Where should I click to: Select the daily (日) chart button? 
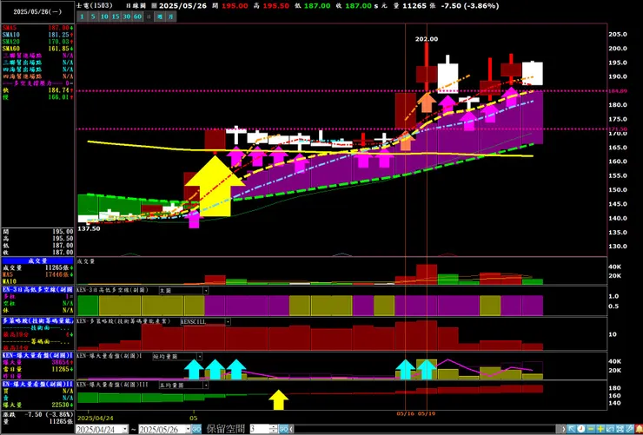tap(149, 16)
